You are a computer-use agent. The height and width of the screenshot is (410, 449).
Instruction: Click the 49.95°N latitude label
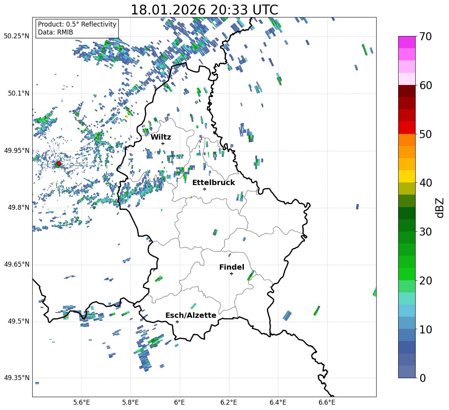coord(17,150)
